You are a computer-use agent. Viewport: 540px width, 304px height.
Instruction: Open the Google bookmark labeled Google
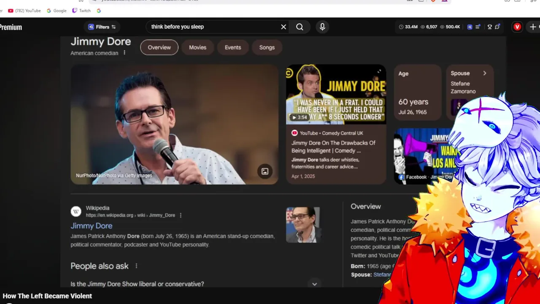tap(57, 11)
